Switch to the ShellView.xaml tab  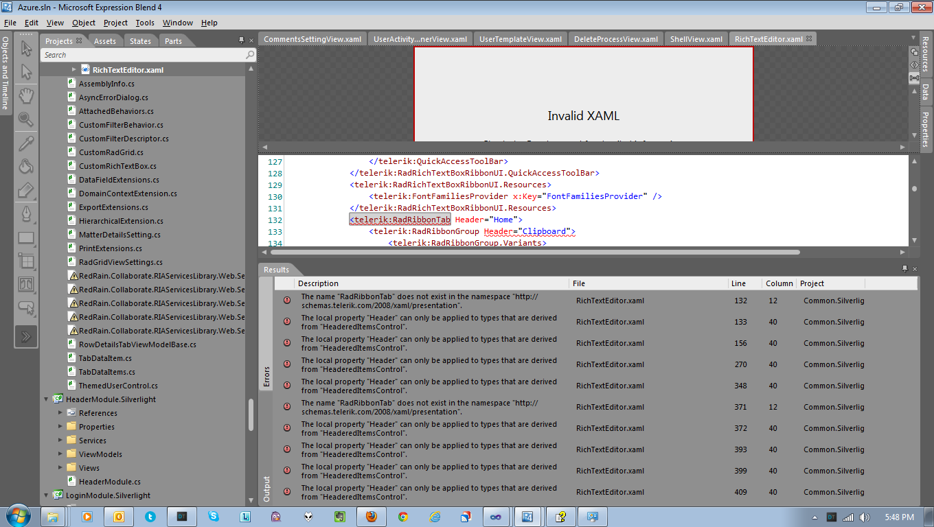click(x=696, y=39)
